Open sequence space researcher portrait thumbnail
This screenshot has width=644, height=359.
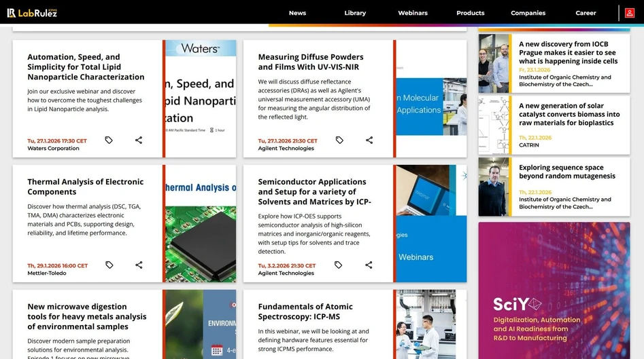point(494,187)
